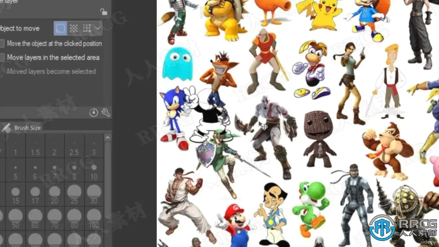Choose the brush size 60 preset
This screenshot has width=439, height=247.
[35, 219]
